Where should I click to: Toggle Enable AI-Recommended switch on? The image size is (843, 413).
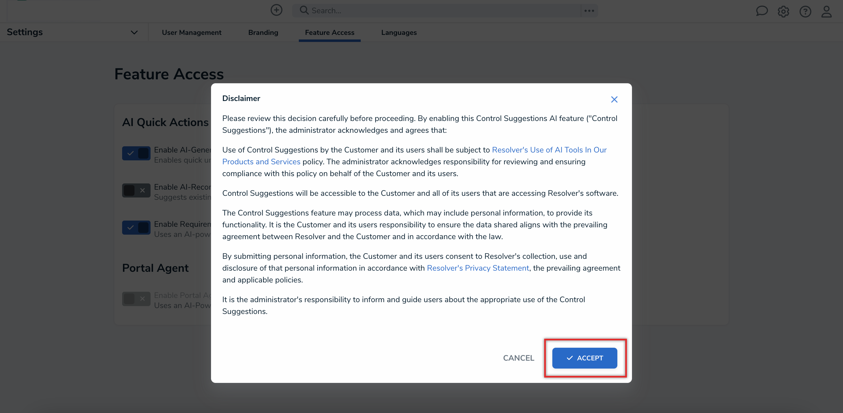point(136,190)
